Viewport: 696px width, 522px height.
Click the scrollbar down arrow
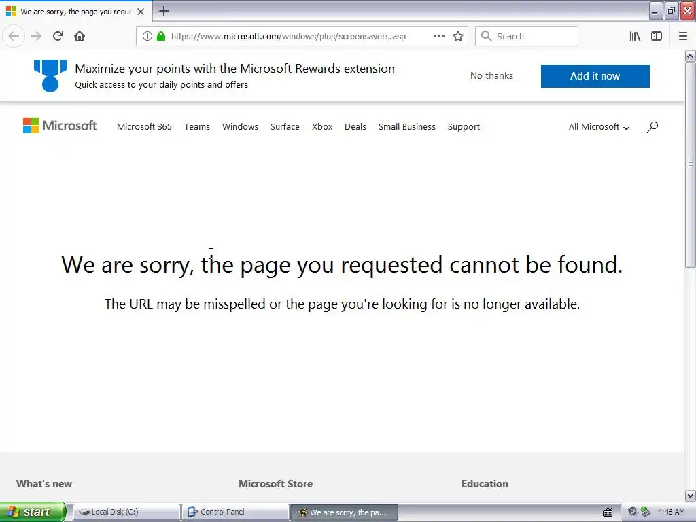coord(691,495)
